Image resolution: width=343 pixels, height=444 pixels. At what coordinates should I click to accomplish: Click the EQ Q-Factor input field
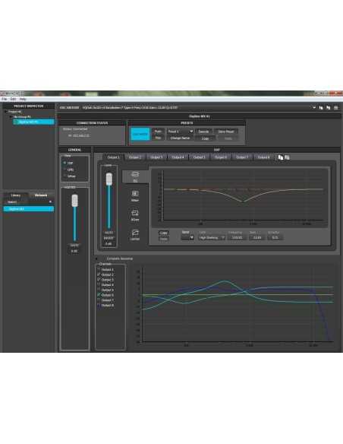point(275,237)
